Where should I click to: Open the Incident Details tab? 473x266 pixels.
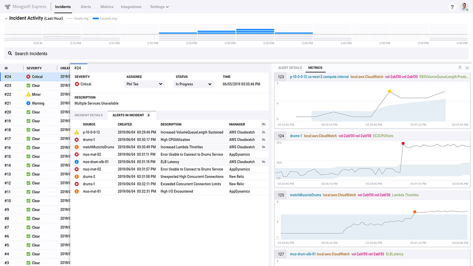point(89,115)
